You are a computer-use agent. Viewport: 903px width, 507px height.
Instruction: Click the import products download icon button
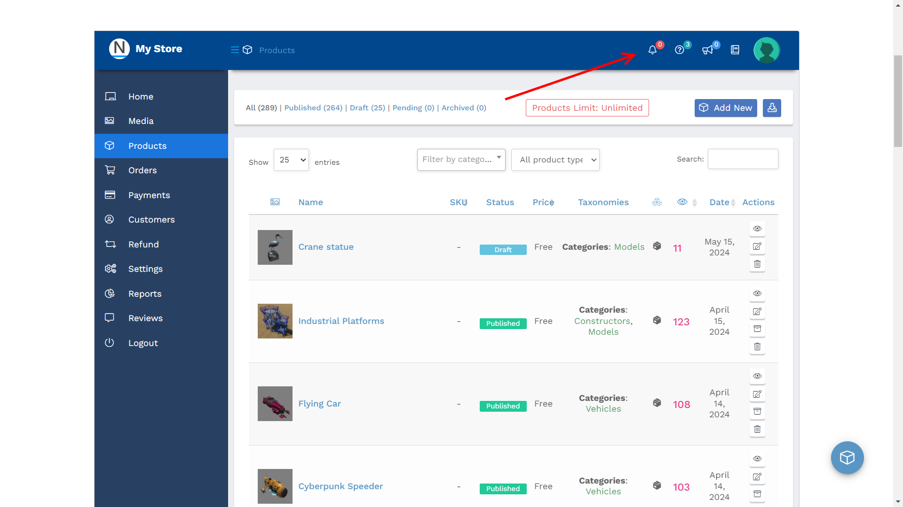772,108
